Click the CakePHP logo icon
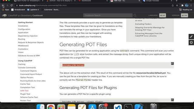194x109 pixels. click(x=4, y=15)
